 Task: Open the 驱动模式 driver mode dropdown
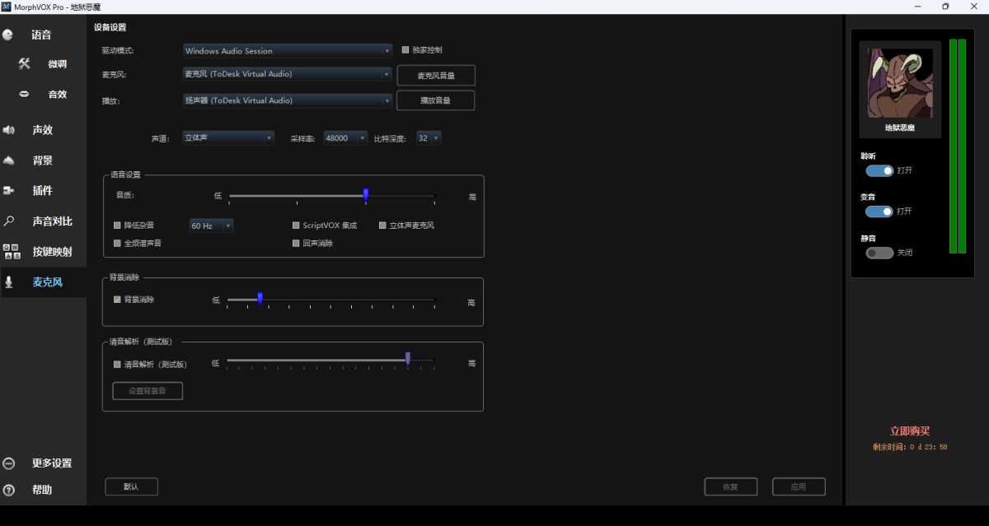(287, 49)
